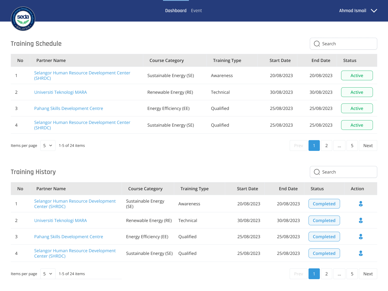Click Renewable Energy (RE) cell in Training Schedule

[x=170, y=92]
